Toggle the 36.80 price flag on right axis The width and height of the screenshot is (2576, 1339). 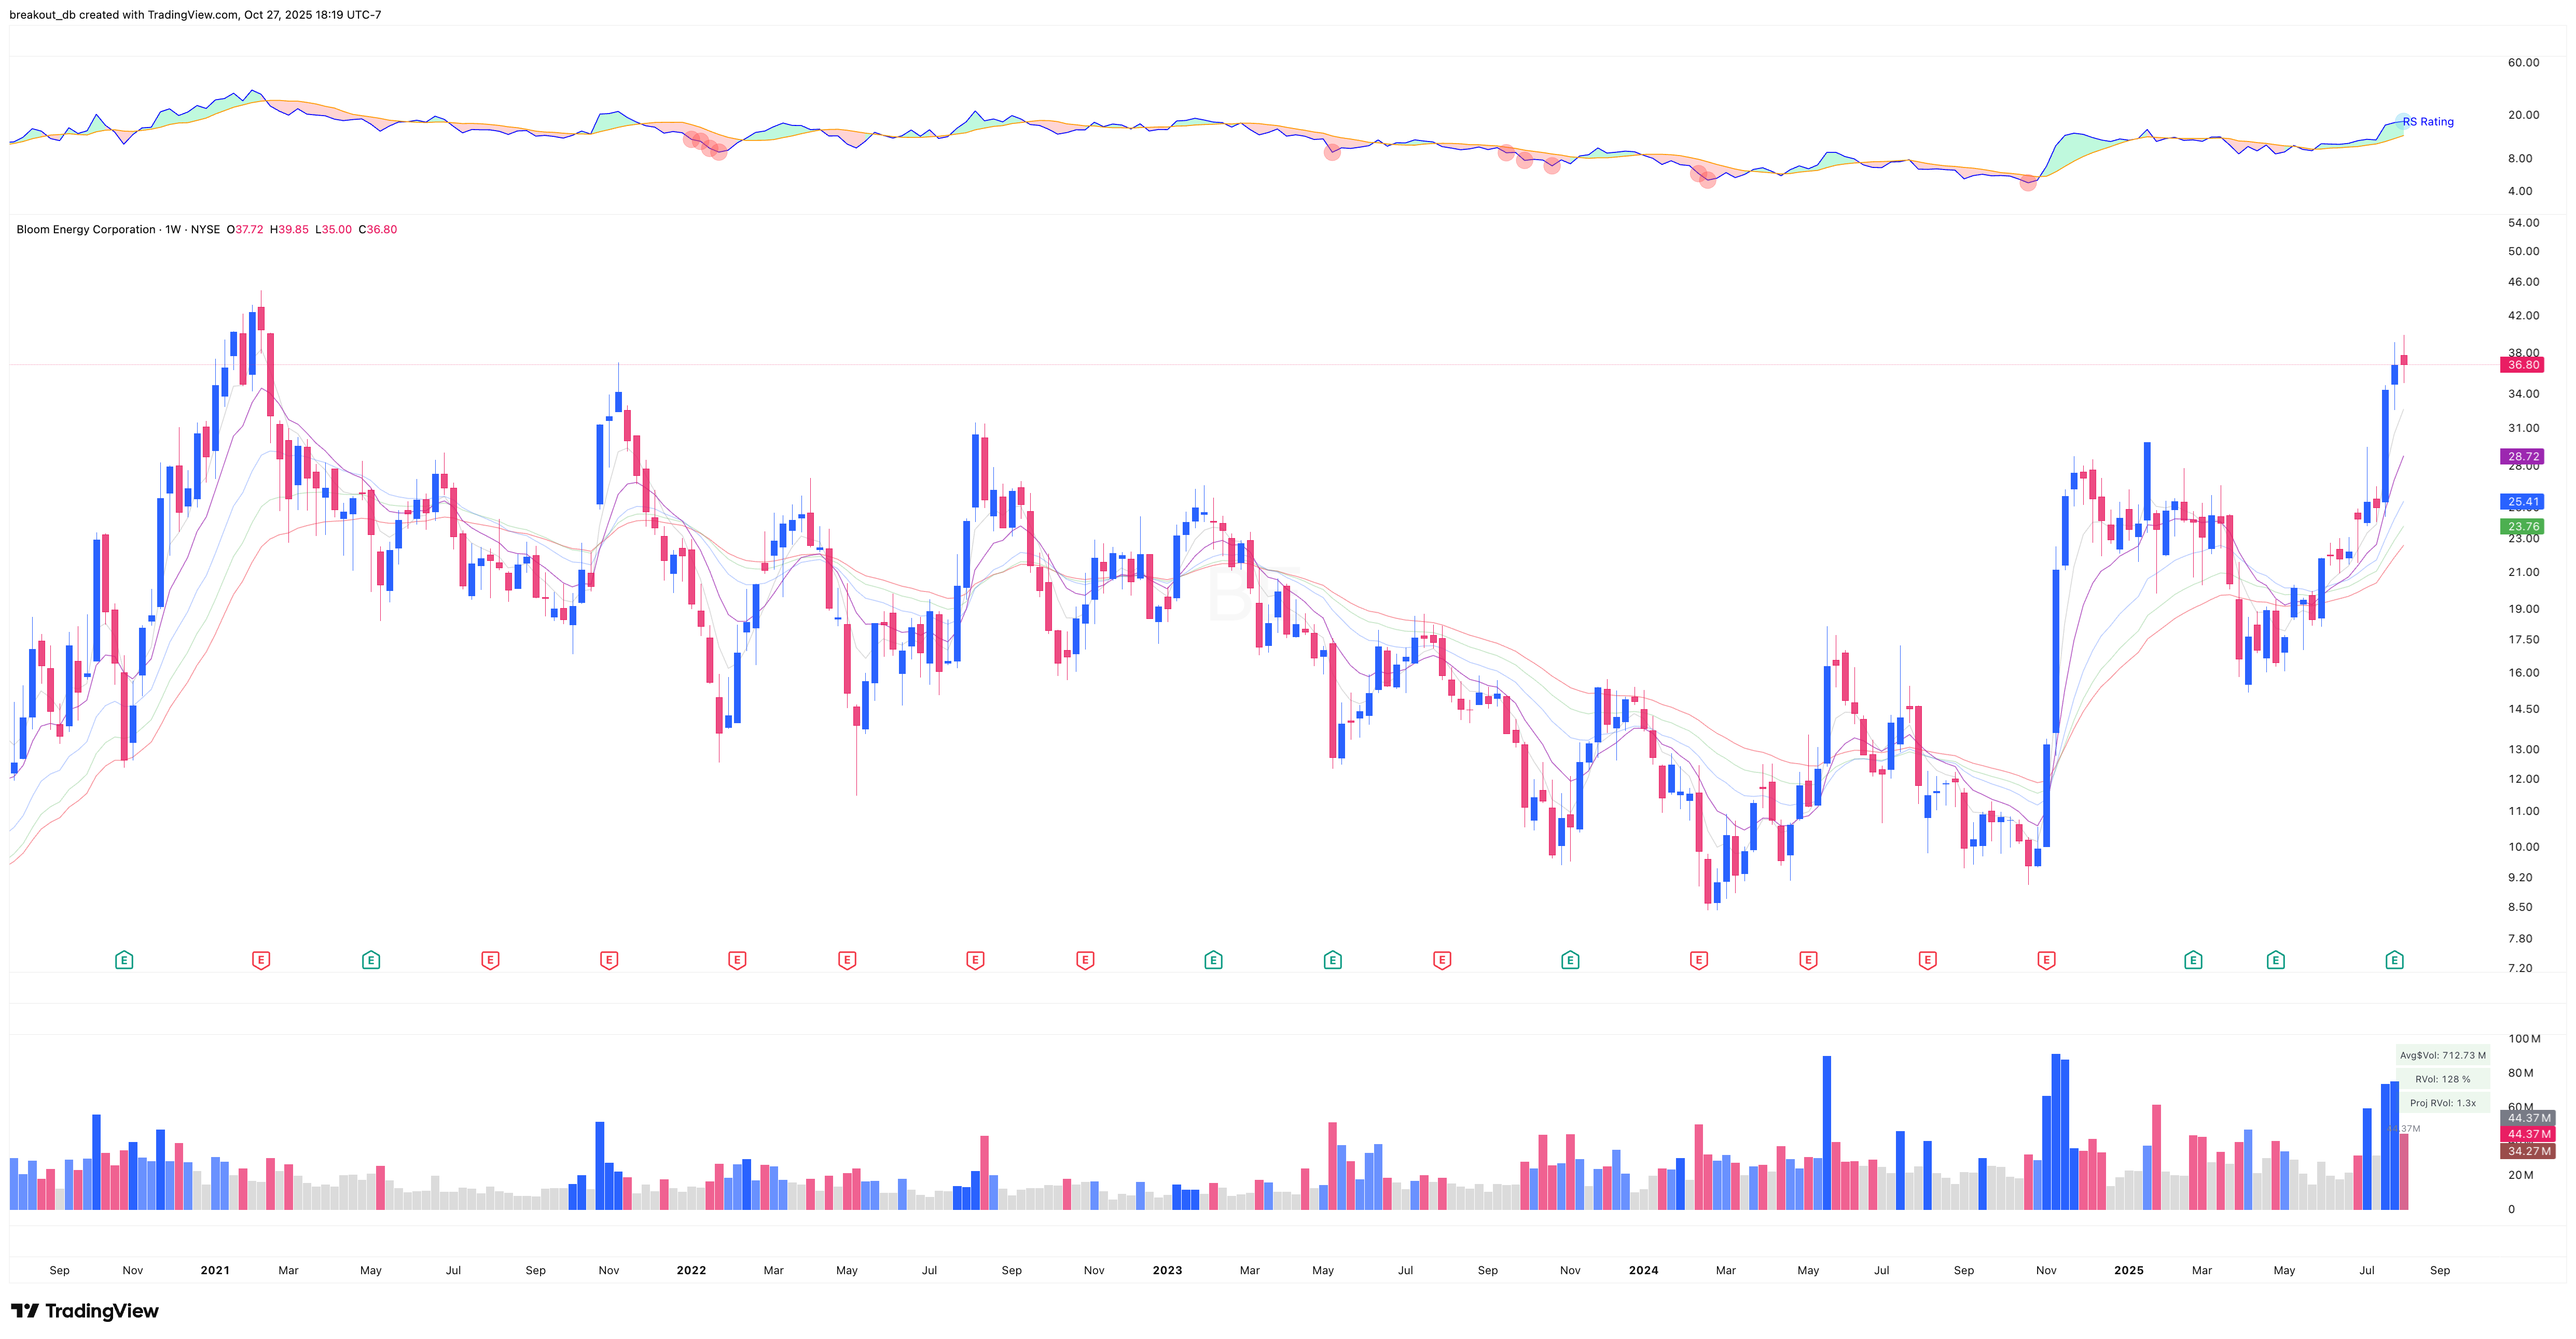tap(2524, 364)
